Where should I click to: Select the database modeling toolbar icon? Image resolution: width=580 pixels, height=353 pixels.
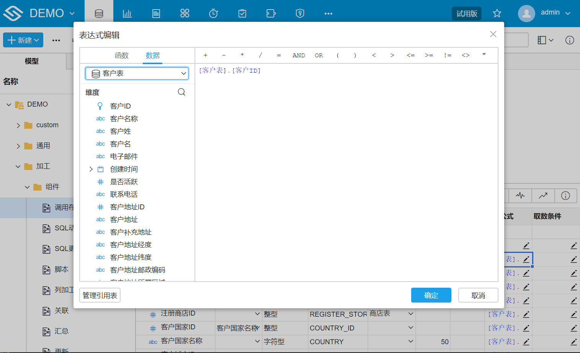[x=98, y=13]
